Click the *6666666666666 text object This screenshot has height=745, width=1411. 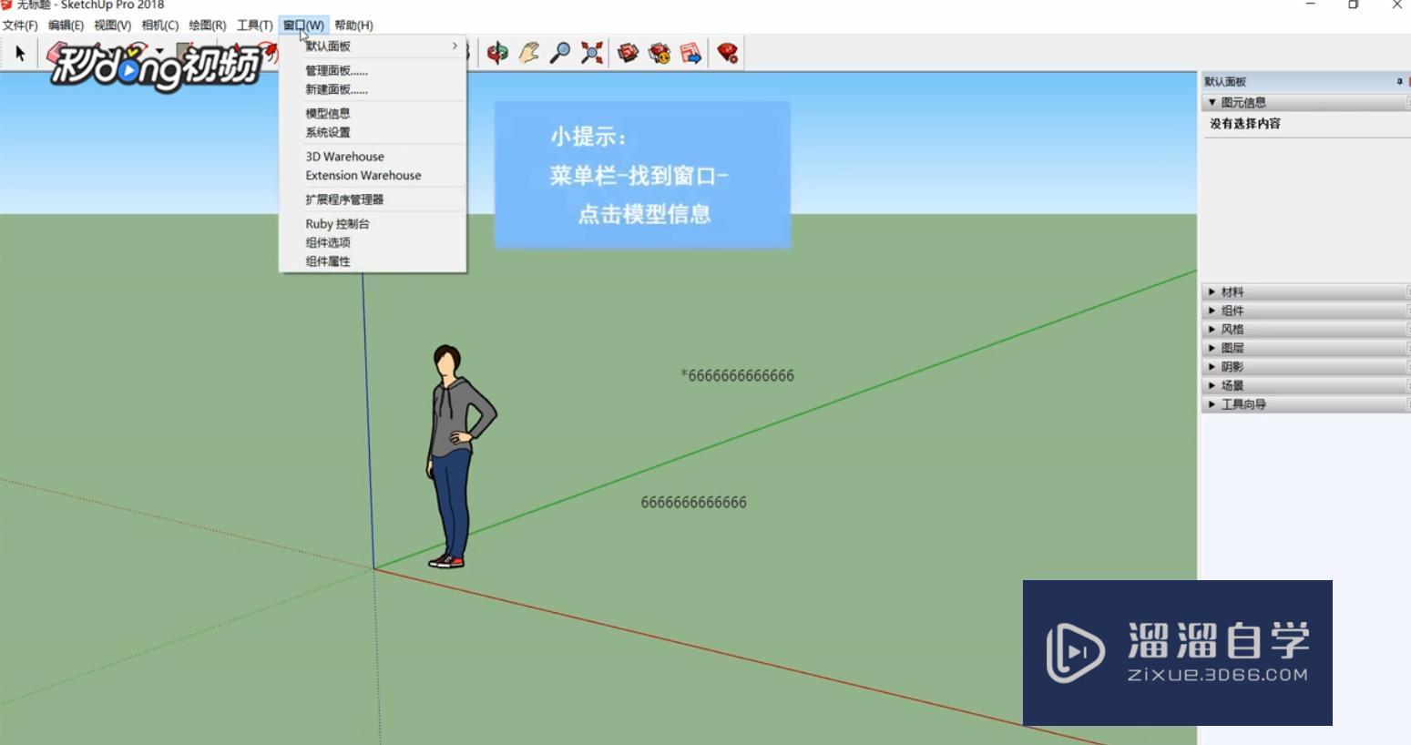click(x=737, y=376)
